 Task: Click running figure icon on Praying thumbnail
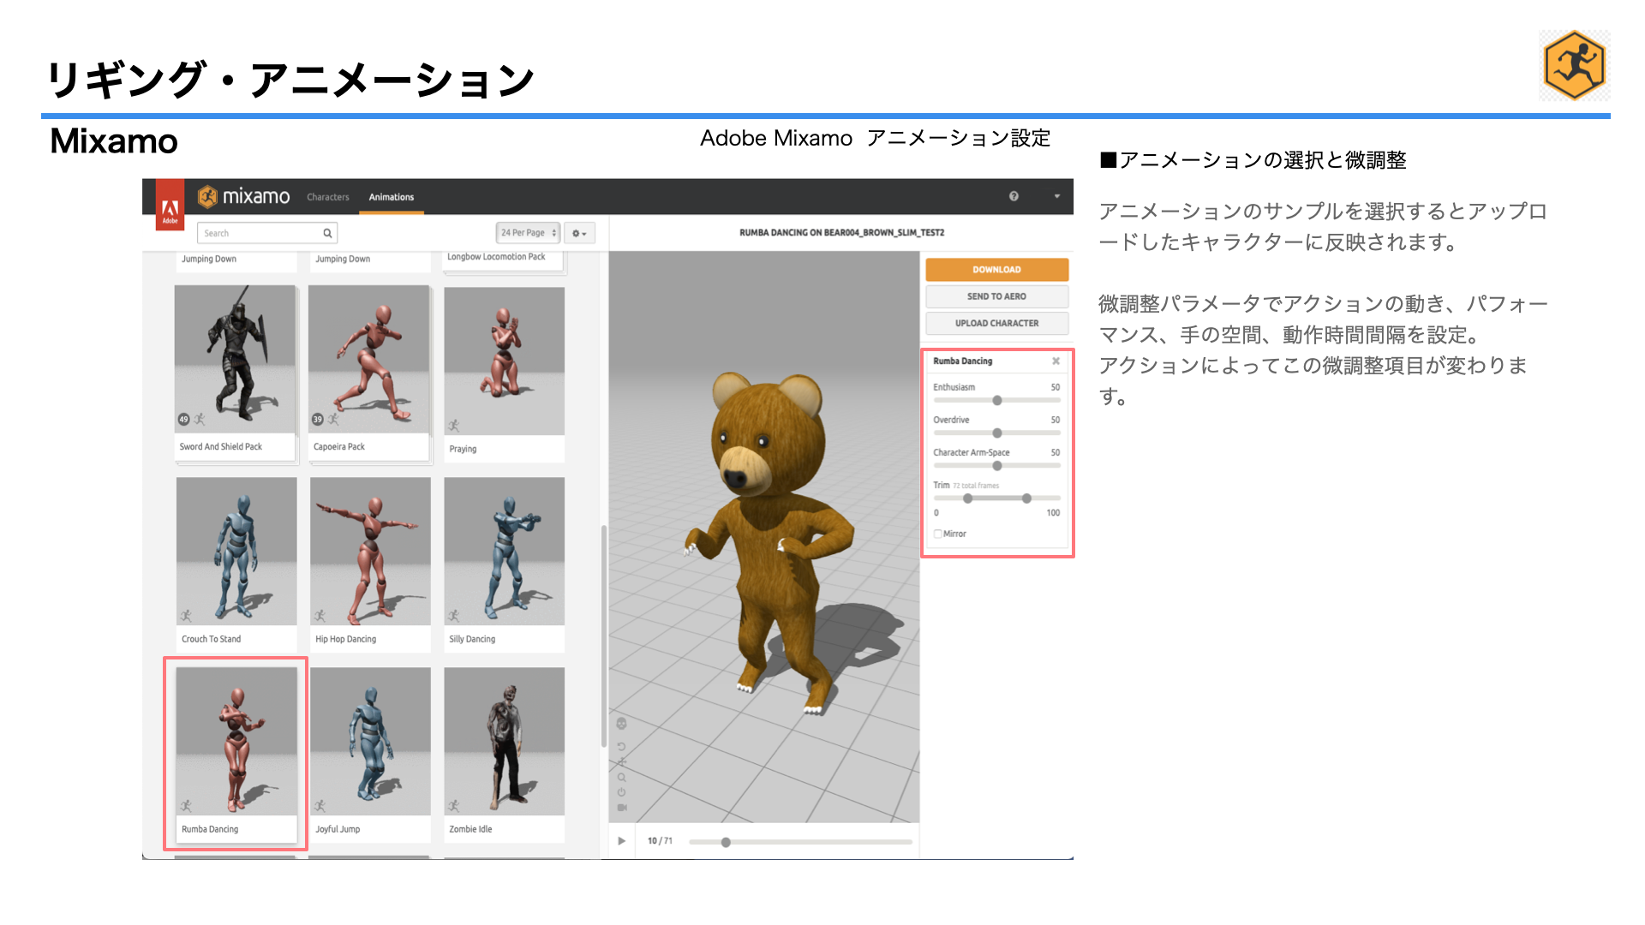pyautogui.click(x=454, y=426)
